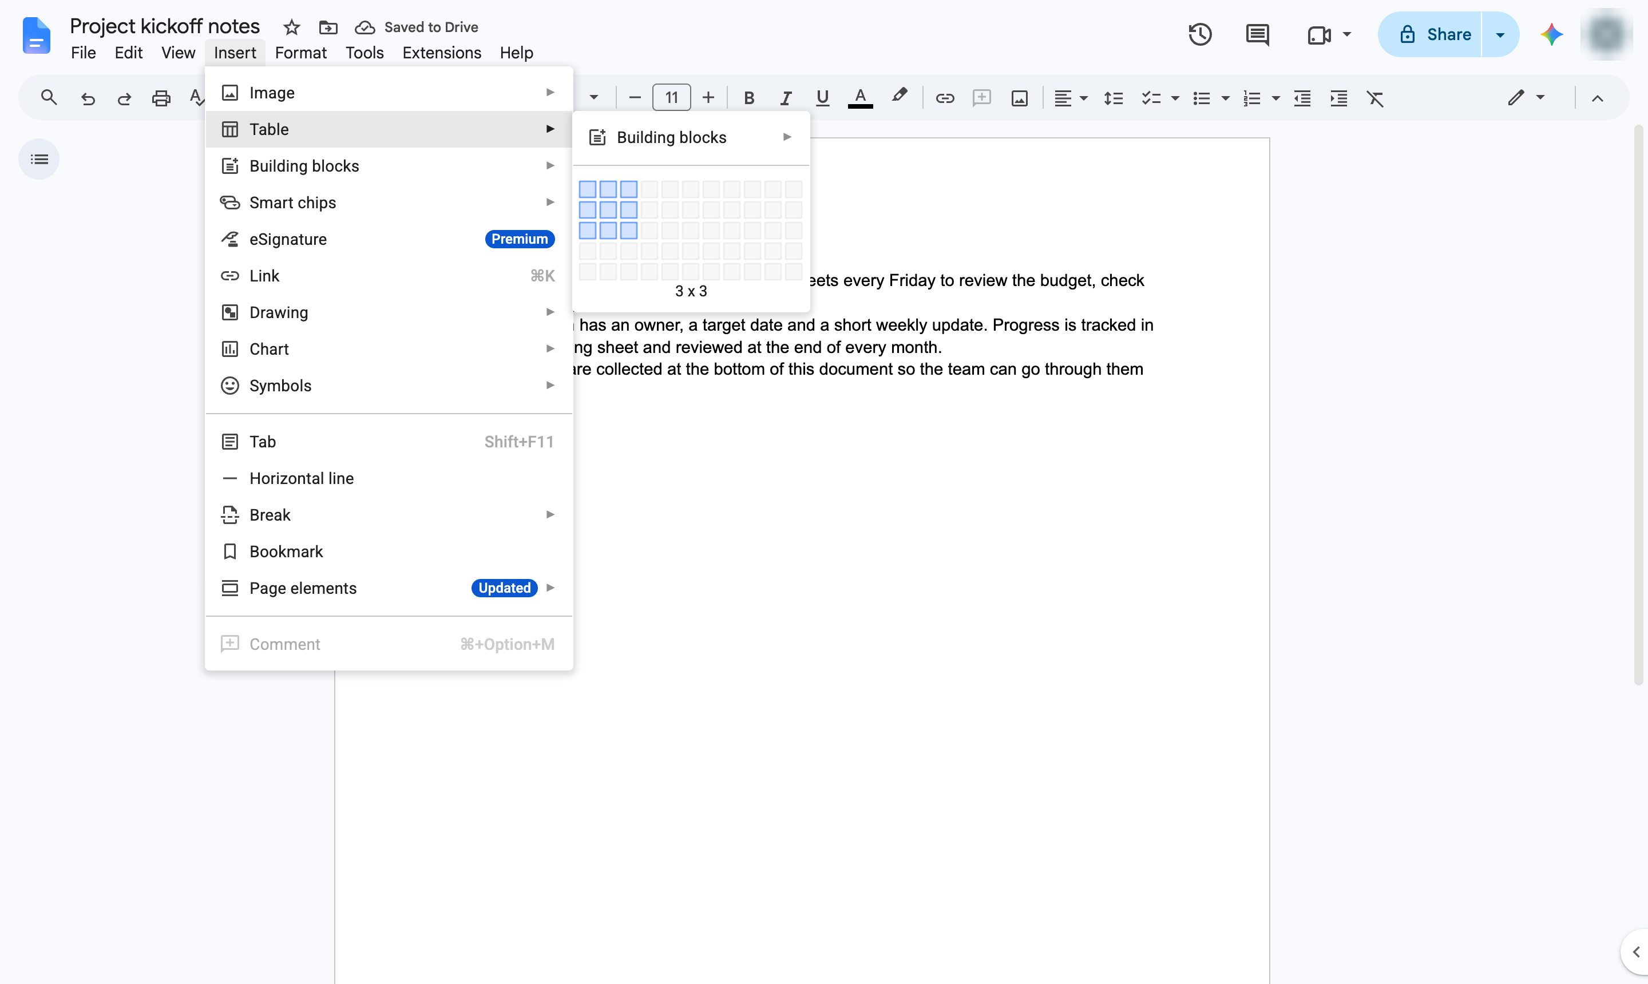
Task: Click the highlight color marker icon
Action: [898, 97]
